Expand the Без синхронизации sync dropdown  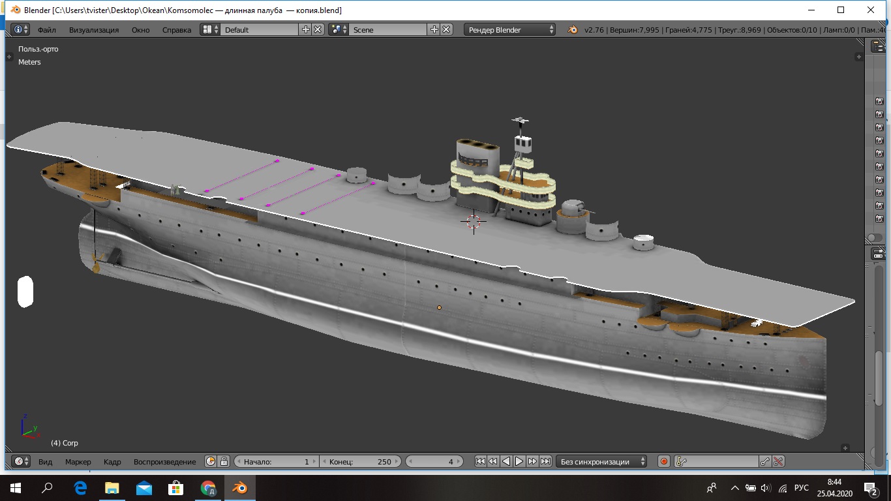[x=602, y=461]
